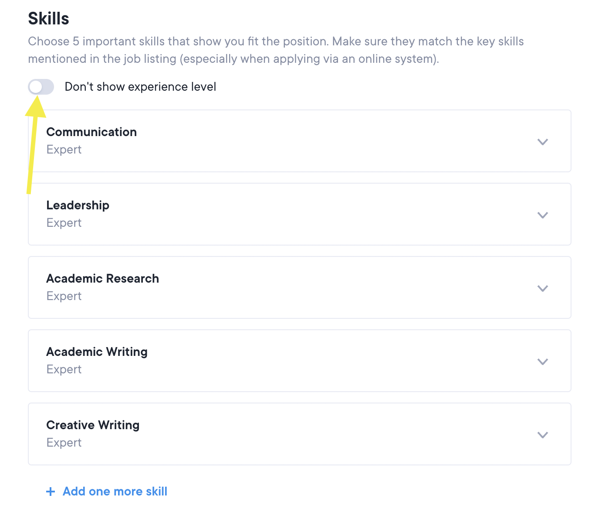Expand the Communication skill chevron
The width and height of the screenshot is (595, 526).
tap(542, 142)
